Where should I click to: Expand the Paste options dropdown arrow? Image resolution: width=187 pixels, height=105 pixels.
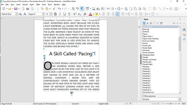pos(50,9)
